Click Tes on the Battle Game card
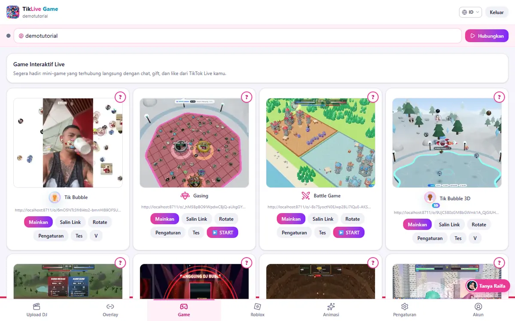Viewport: 515px width, 321px height. pos(322,232)
